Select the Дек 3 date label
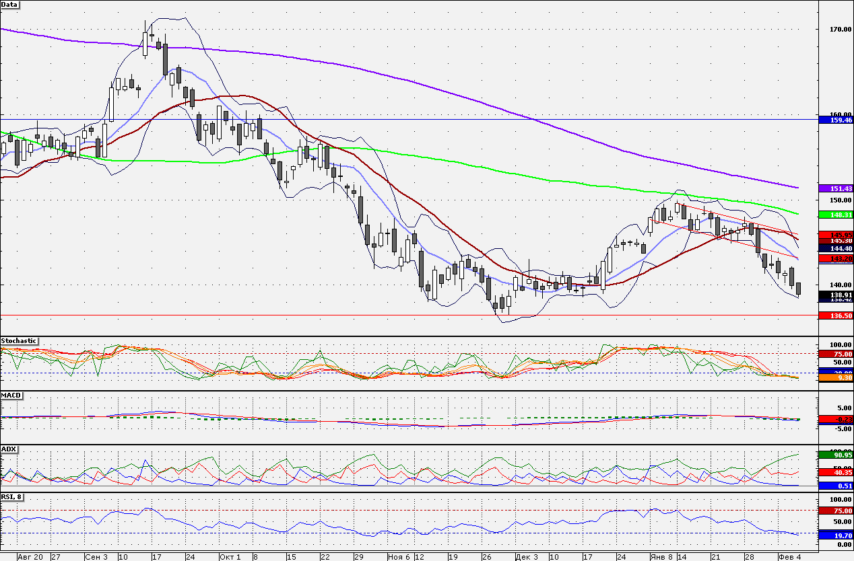Viewport: 854px width, 561px height. pyautogui.click(x=526, y=557)
